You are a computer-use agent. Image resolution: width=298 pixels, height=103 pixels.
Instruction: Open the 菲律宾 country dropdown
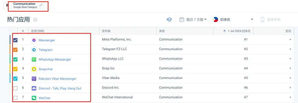click(233, 20)
